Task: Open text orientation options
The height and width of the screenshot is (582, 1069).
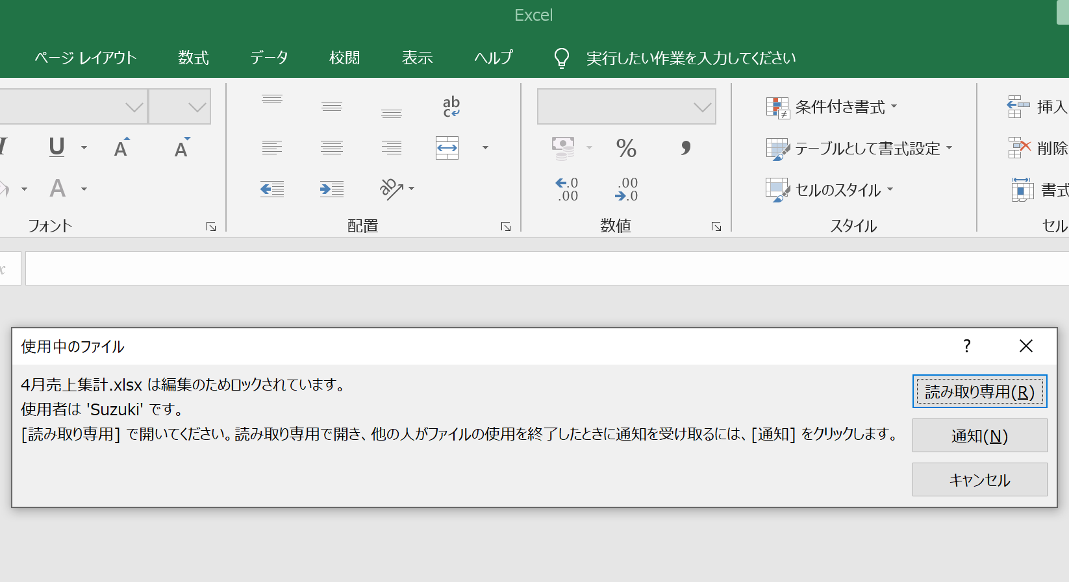Action: coord(397,189)
